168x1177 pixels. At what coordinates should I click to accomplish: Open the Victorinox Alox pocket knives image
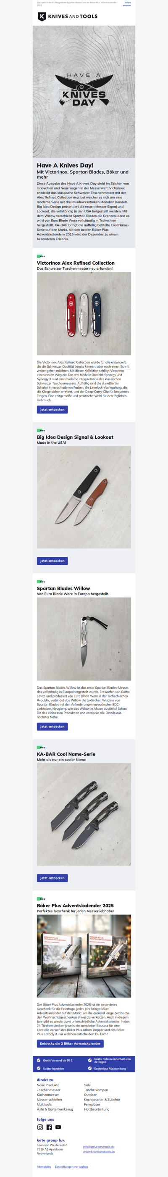click(84, 313)
